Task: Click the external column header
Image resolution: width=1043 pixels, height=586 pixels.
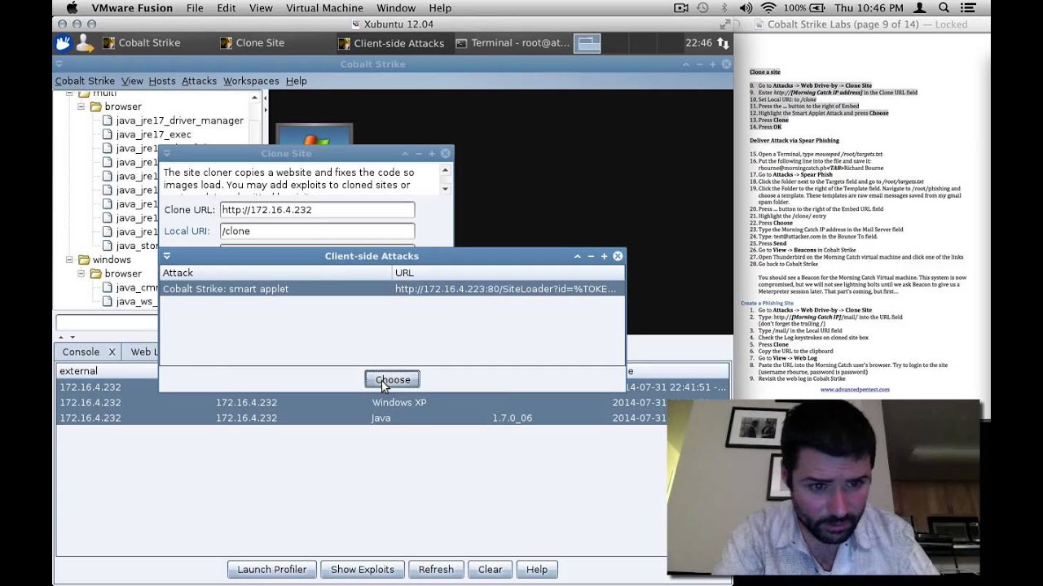Action: click(x=106, y=371)
